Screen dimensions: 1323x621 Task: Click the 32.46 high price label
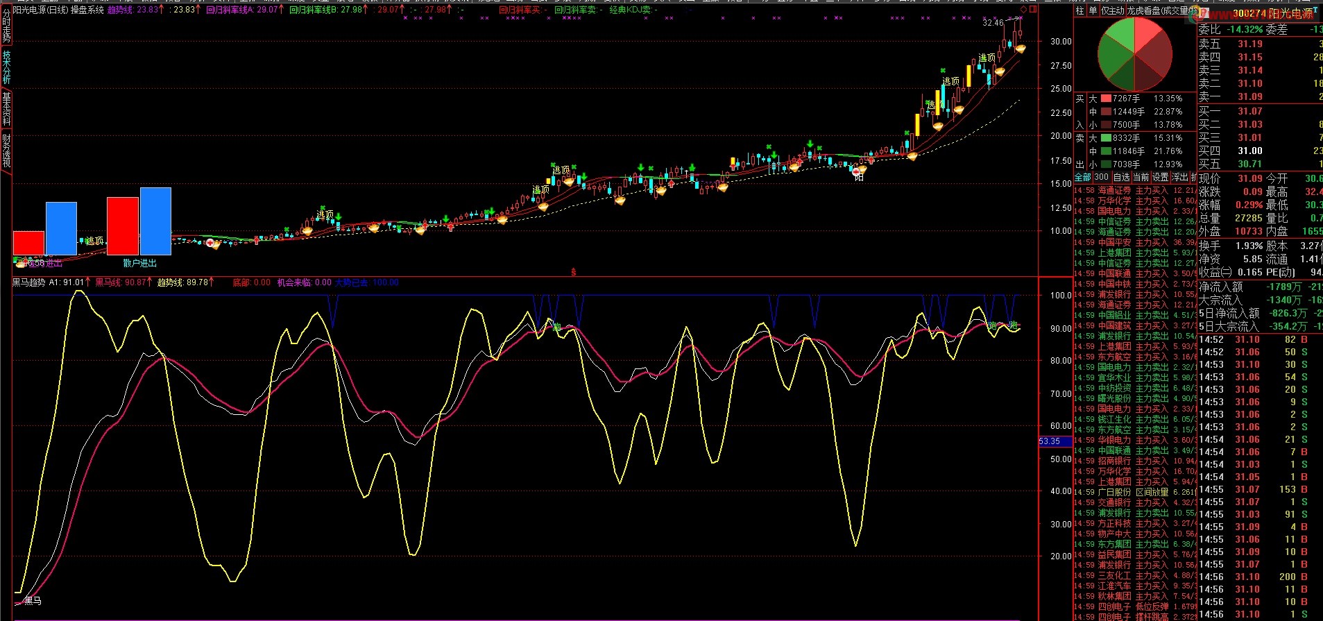point(993,23)
